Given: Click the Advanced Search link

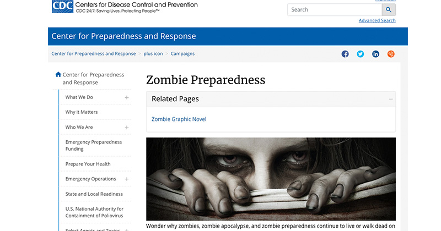Looking at the screenshot, I should (377, 20).
